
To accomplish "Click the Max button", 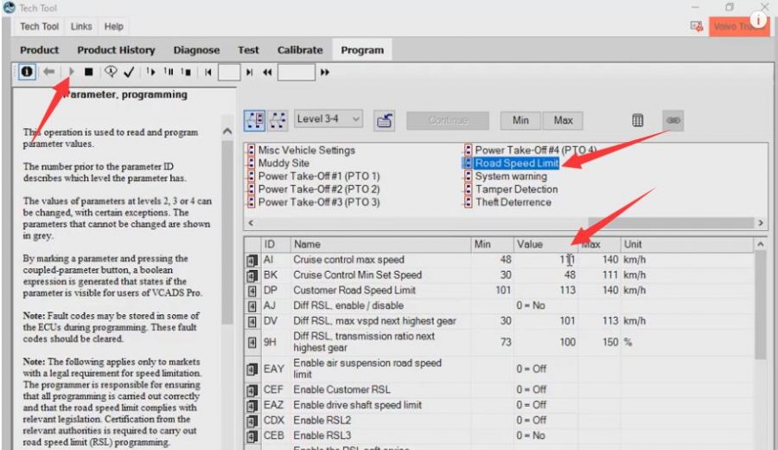I will pos(563,120).
